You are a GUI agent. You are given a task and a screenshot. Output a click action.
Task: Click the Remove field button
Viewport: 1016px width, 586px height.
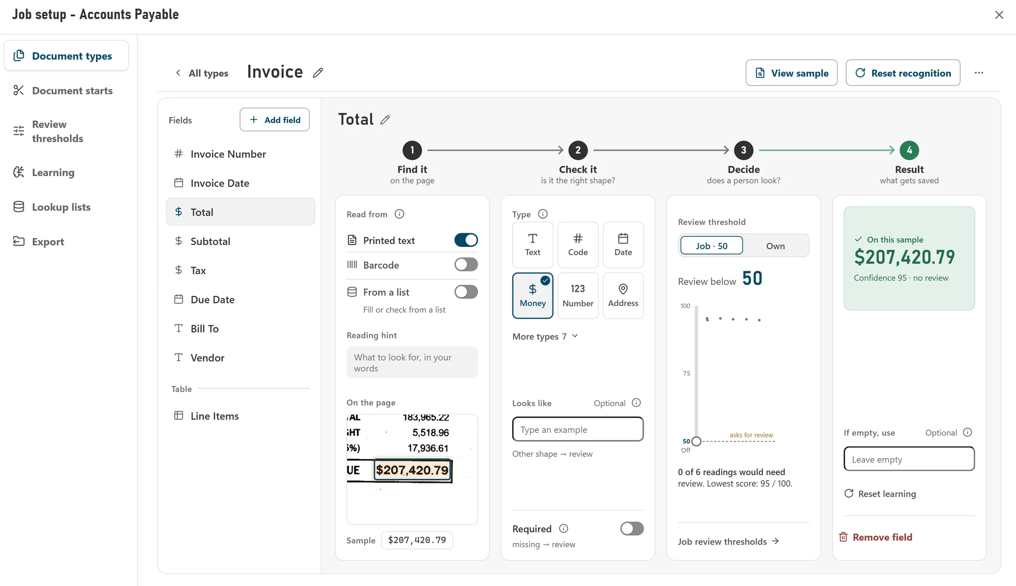coord(876,537)
